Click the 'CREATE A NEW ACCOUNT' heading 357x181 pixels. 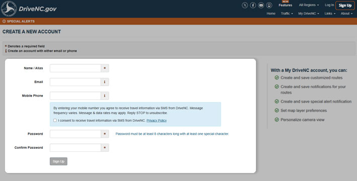click(32, 32)
